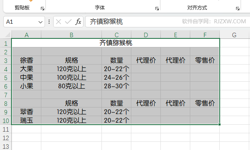This screenshot has width=250, height=150.
Task: Click cell 120克以上 in row 9
Action: pos(72,112)
